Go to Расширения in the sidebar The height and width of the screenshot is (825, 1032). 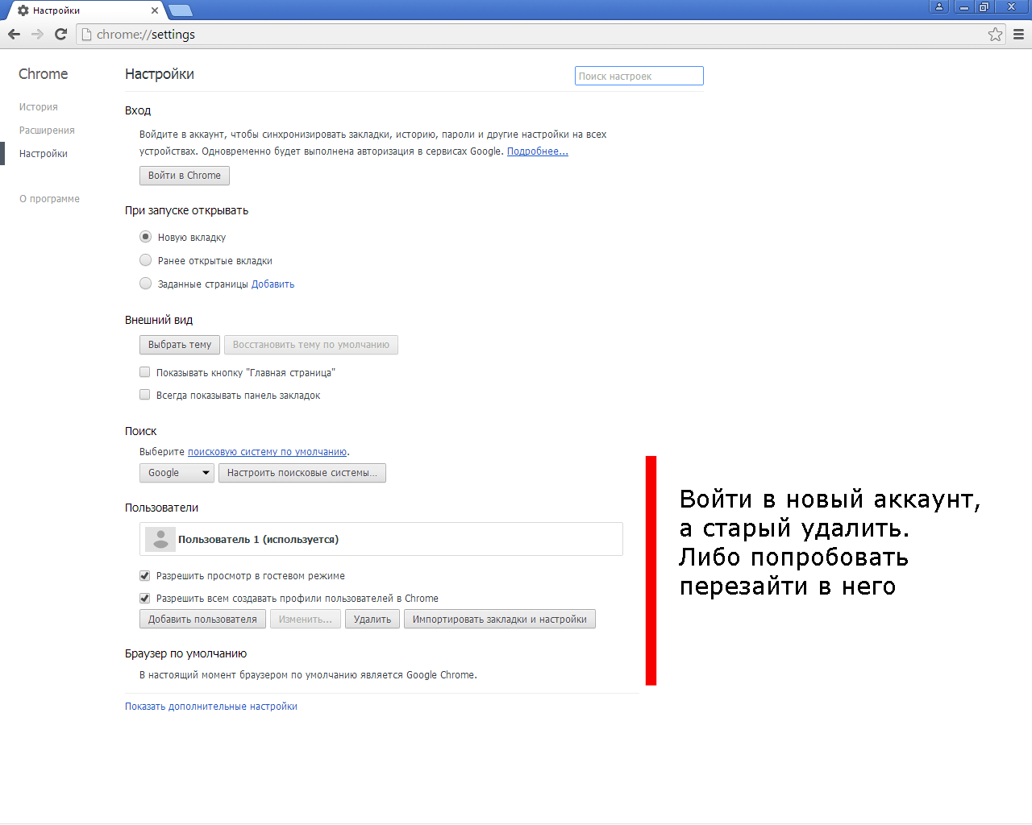pyautogui.click(x=47, y=131)
